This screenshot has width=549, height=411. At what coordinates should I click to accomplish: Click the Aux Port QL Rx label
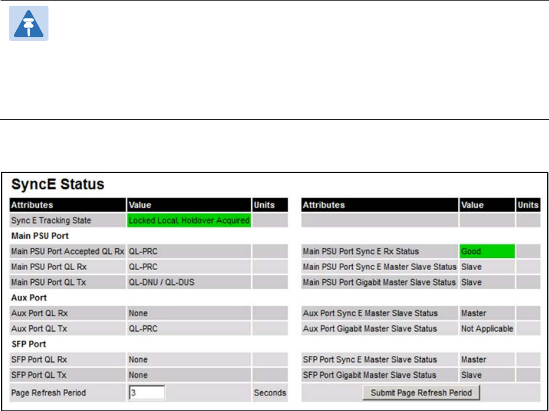(x=40, y=313)
